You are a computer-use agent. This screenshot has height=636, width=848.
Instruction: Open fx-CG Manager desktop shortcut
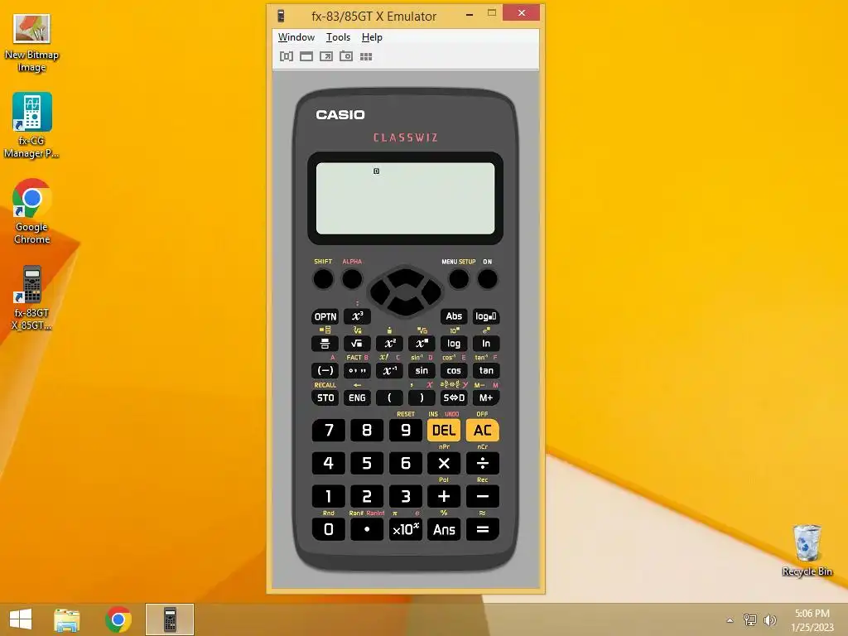point(32,126)
